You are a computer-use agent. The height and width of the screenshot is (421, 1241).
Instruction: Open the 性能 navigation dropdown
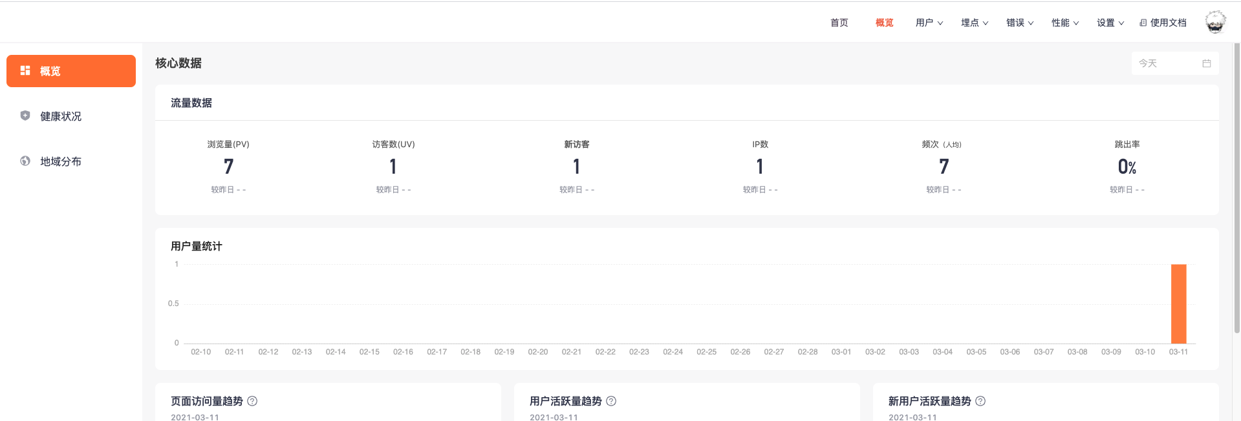pos(1065,23)
